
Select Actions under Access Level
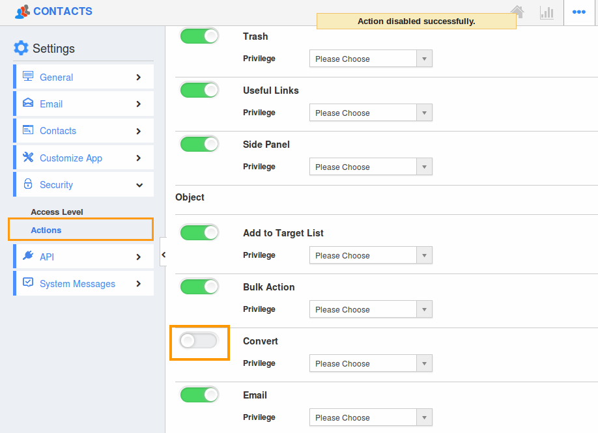click(46, 230)
